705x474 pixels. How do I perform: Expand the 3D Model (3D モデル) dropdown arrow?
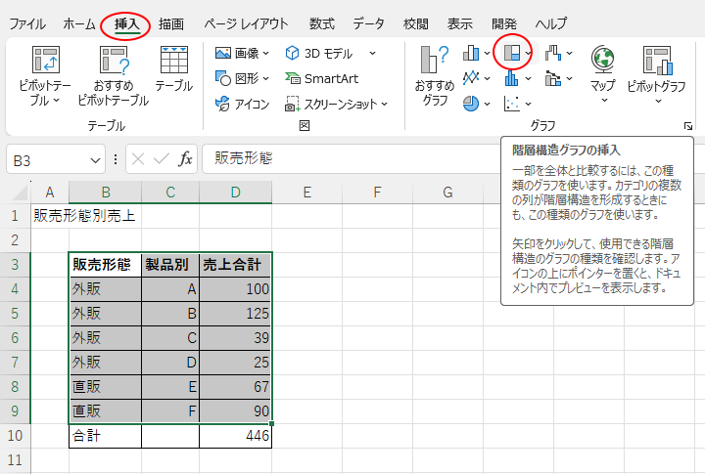[x=373, y=53]
